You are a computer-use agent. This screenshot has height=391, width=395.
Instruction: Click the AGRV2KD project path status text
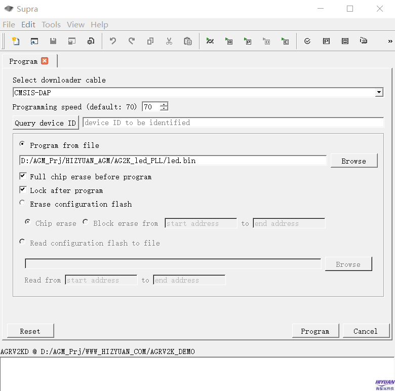[98, 351]
